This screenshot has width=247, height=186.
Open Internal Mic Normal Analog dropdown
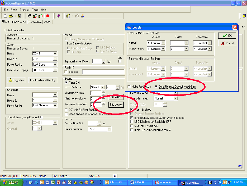[163, 43]
